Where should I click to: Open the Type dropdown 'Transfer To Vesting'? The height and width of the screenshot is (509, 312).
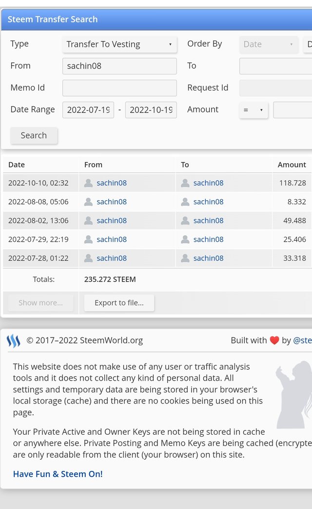click(119, 44)
